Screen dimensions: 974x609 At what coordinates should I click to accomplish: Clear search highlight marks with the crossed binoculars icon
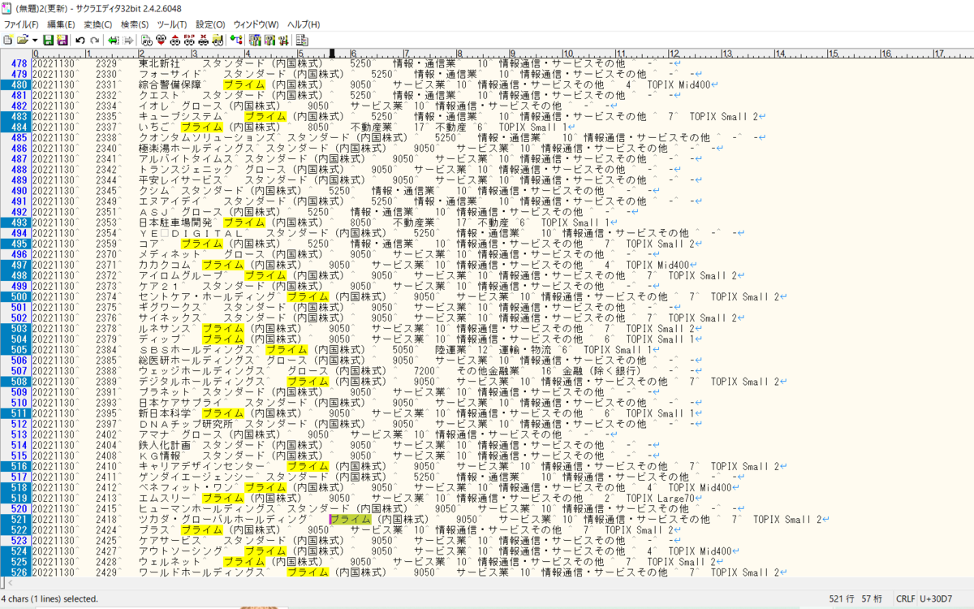203,40
